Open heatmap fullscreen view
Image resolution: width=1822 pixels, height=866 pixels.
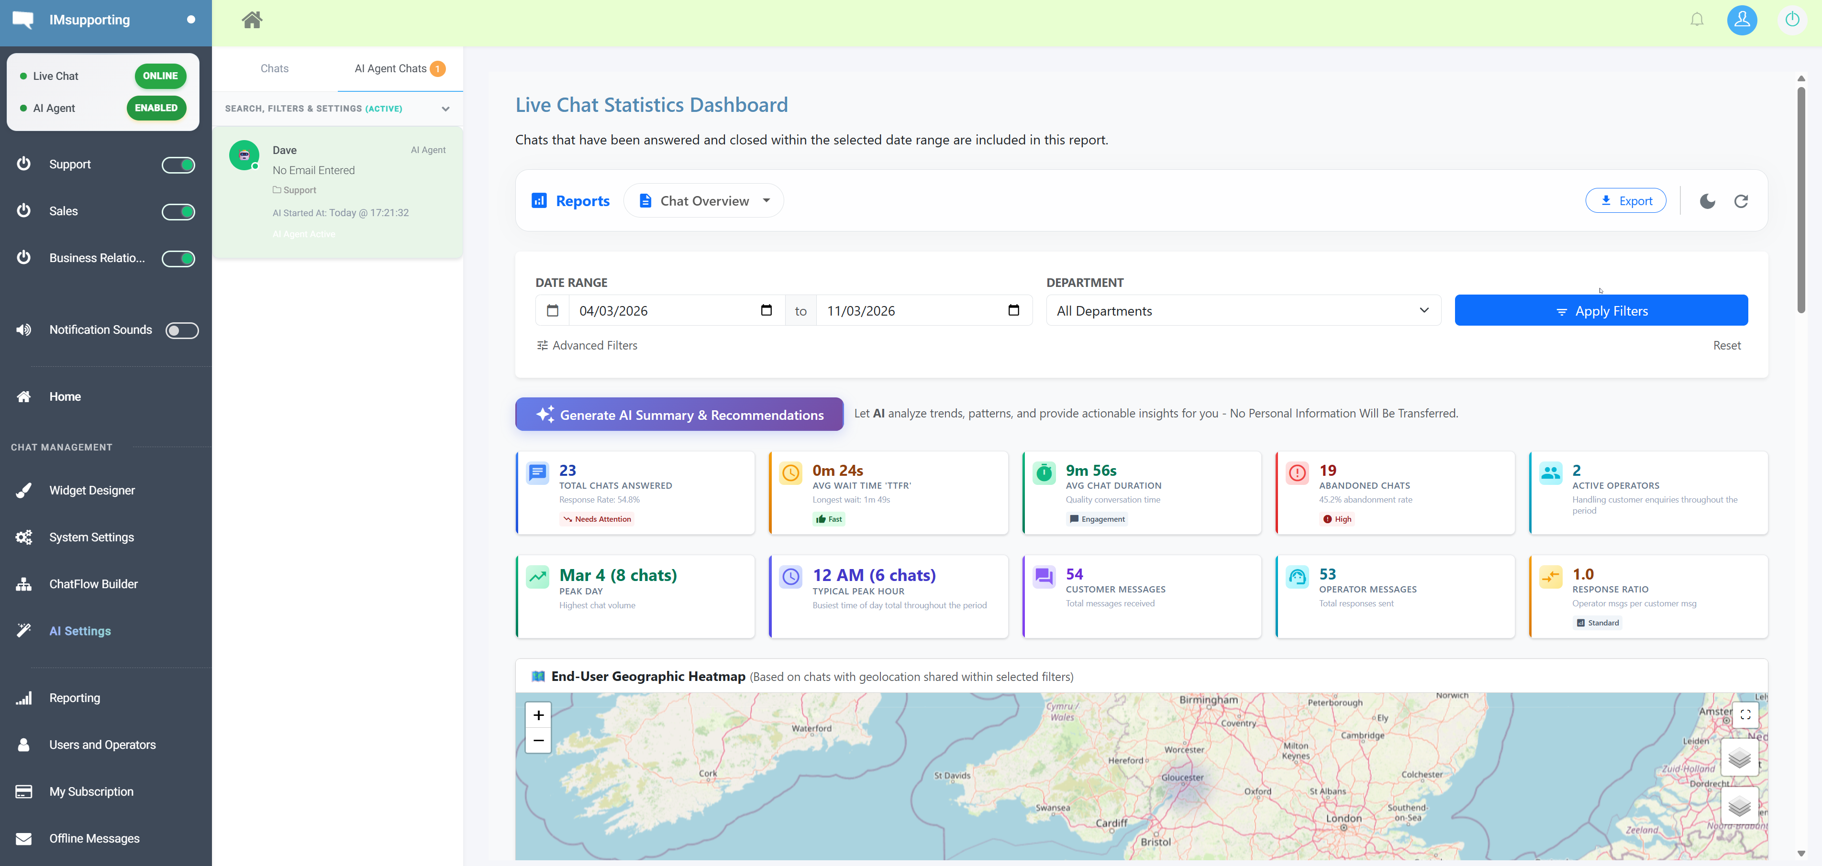1745,715
